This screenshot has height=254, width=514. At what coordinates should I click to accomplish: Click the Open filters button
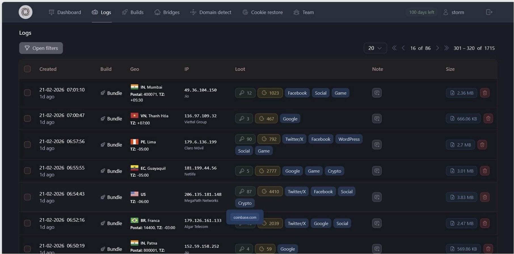coord(41,48)
